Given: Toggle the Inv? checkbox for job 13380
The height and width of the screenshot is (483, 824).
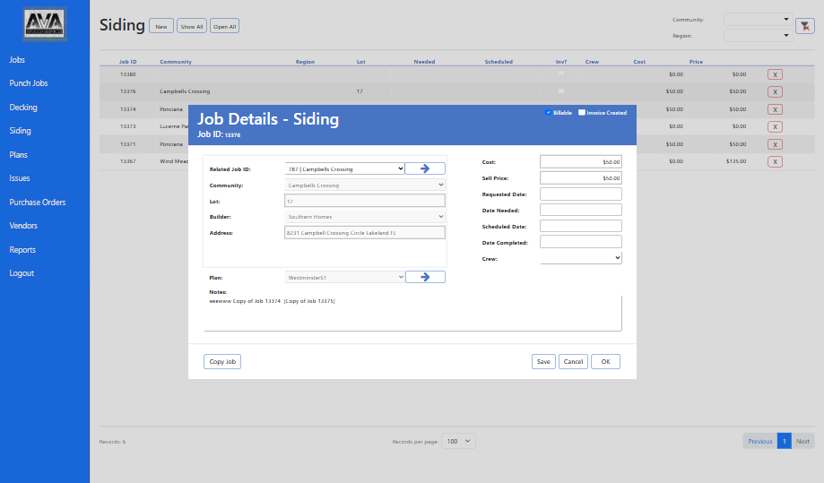Looking at the screenshot, I should (x=561, y=74).
